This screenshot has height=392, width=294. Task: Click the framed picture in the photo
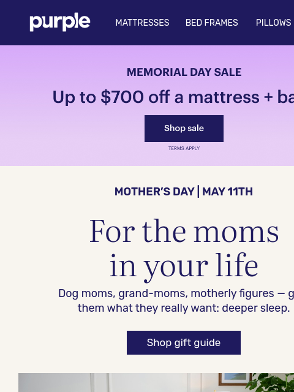(235, 379)
